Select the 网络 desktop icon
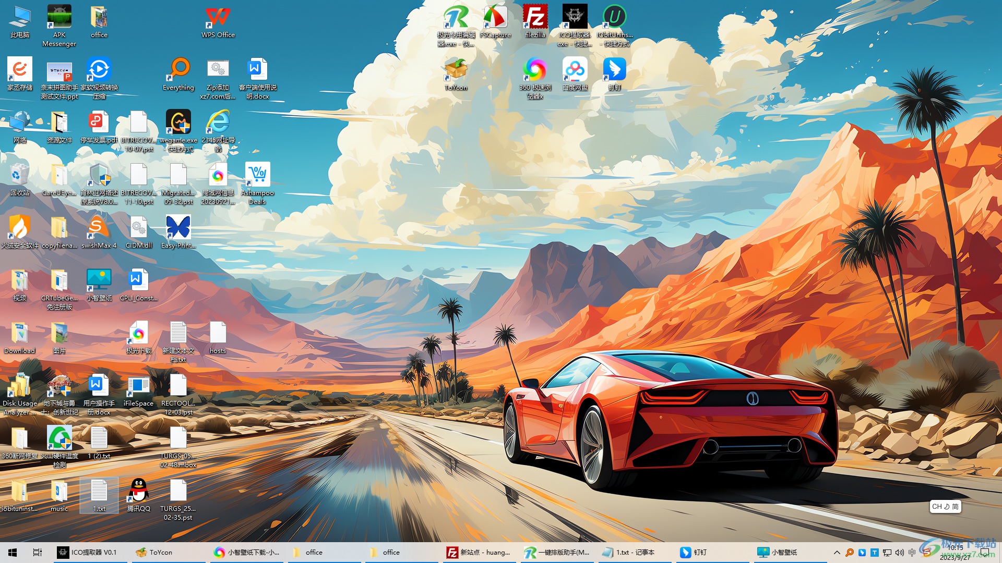Image resolution: width=1002 pixels, height=563 pixels. [x=20, y=126]
